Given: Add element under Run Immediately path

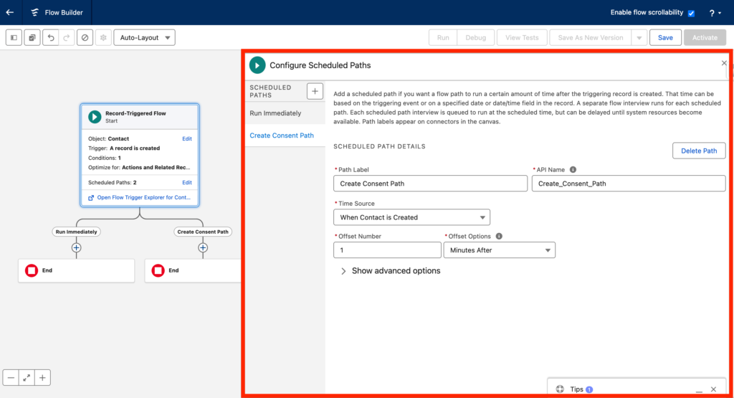Looking at the screenshot, I should [76, 247].
